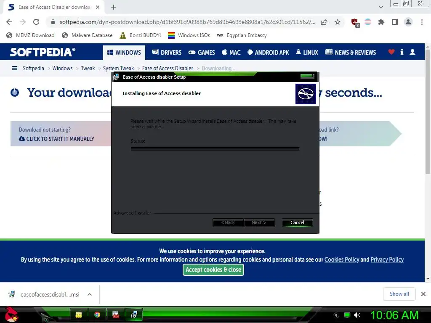
Task: Go to System Tweak breadcrumb link
Action: click(118, 68)
